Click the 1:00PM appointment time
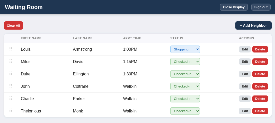Screen dimensions: 275x123 tap(130, 49)
